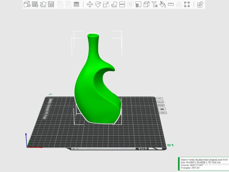This screenshot has width=229, height=172.
Task: Select the Move tool with four arrows
Action: tap(90, 4)
